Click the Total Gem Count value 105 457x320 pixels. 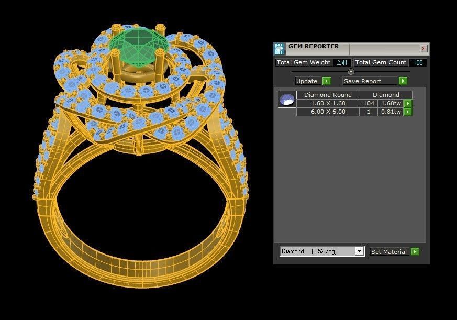(x=418, y=62)
